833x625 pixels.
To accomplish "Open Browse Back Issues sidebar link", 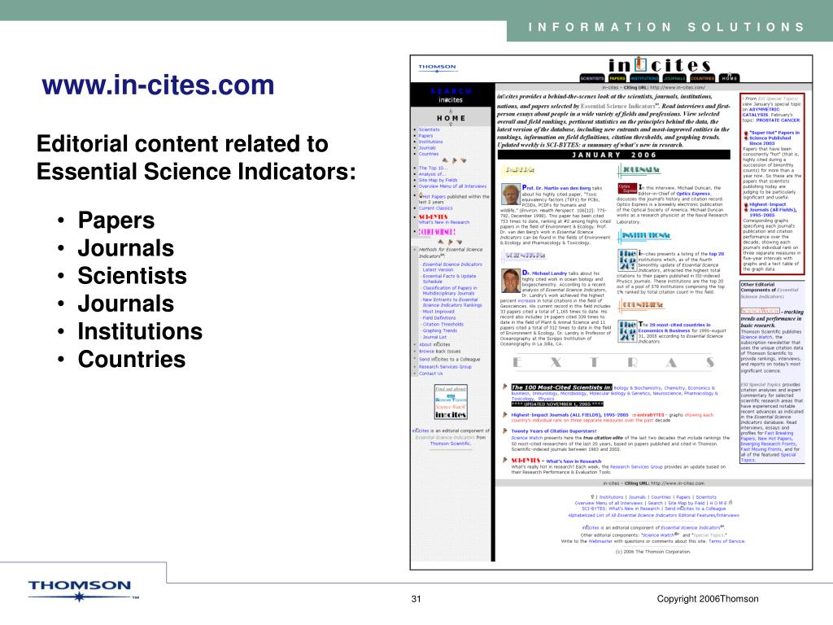I will 439,352.
